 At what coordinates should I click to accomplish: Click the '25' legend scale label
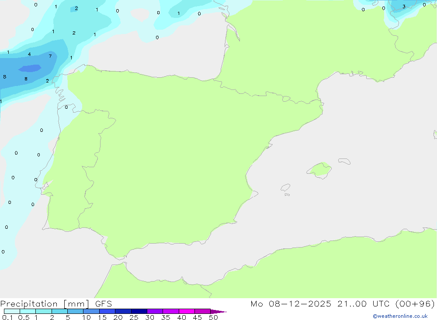[x=134, y=317]
